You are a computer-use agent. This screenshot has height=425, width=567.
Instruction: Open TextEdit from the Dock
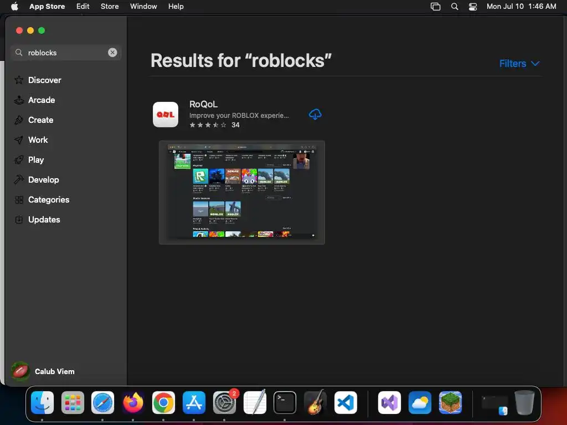coord(255,402)
